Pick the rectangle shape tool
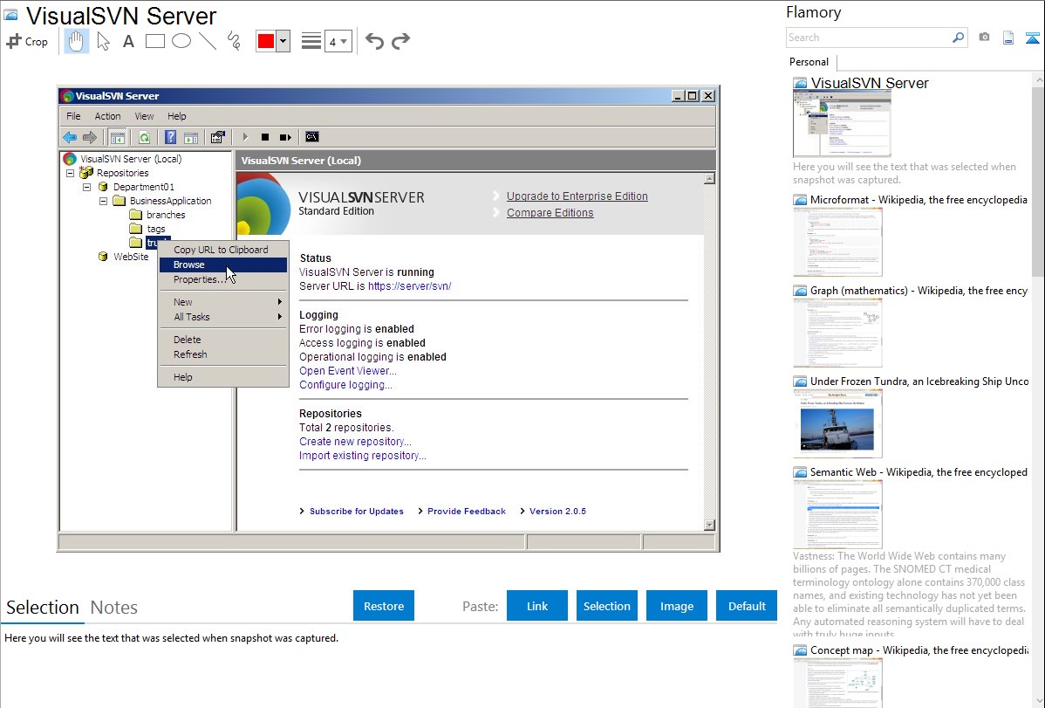Screen dimensions: 1045x708 155,41
